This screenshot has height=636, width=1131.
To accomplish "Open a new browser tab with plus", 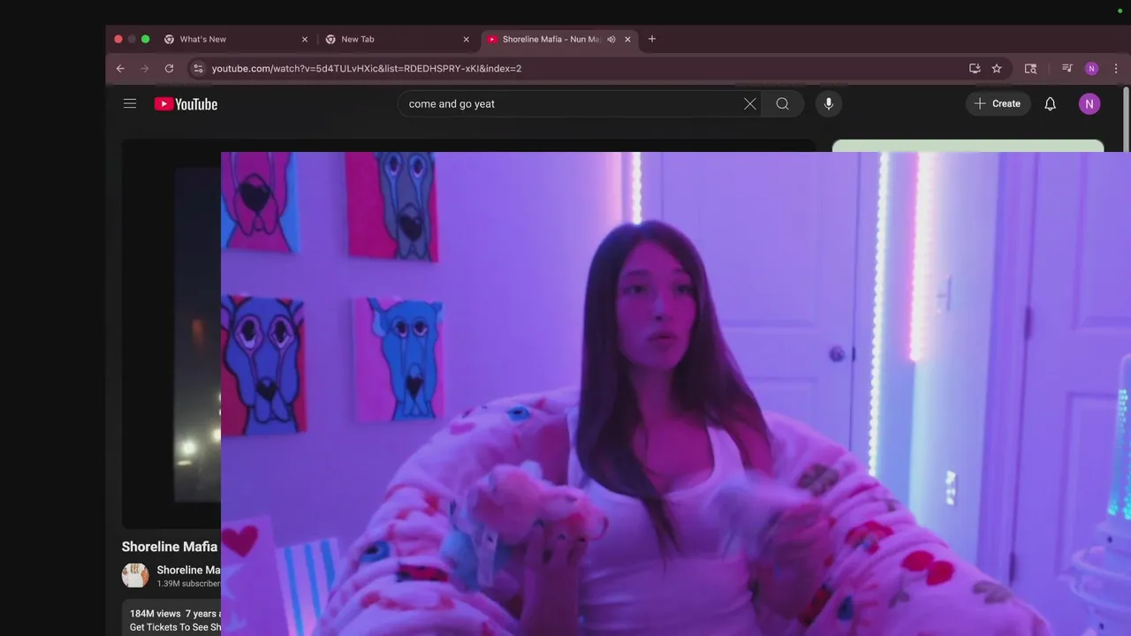I will (652, 39).
